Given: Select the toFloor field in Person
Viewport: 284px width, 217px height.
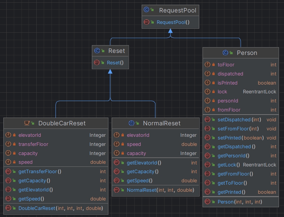Looking at the screenshot, I should (241, 65).
